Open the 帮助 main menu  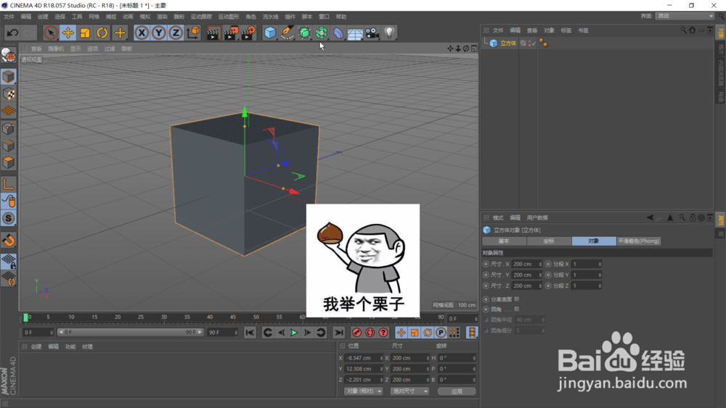341,17
